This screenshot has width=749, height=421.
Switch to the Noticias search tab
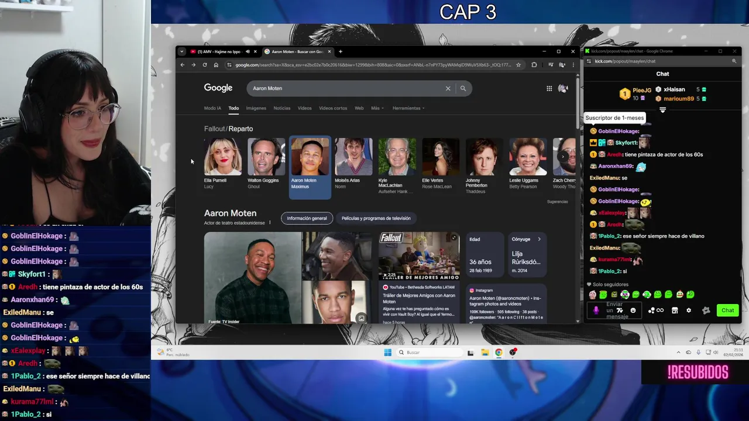point(282,108)
